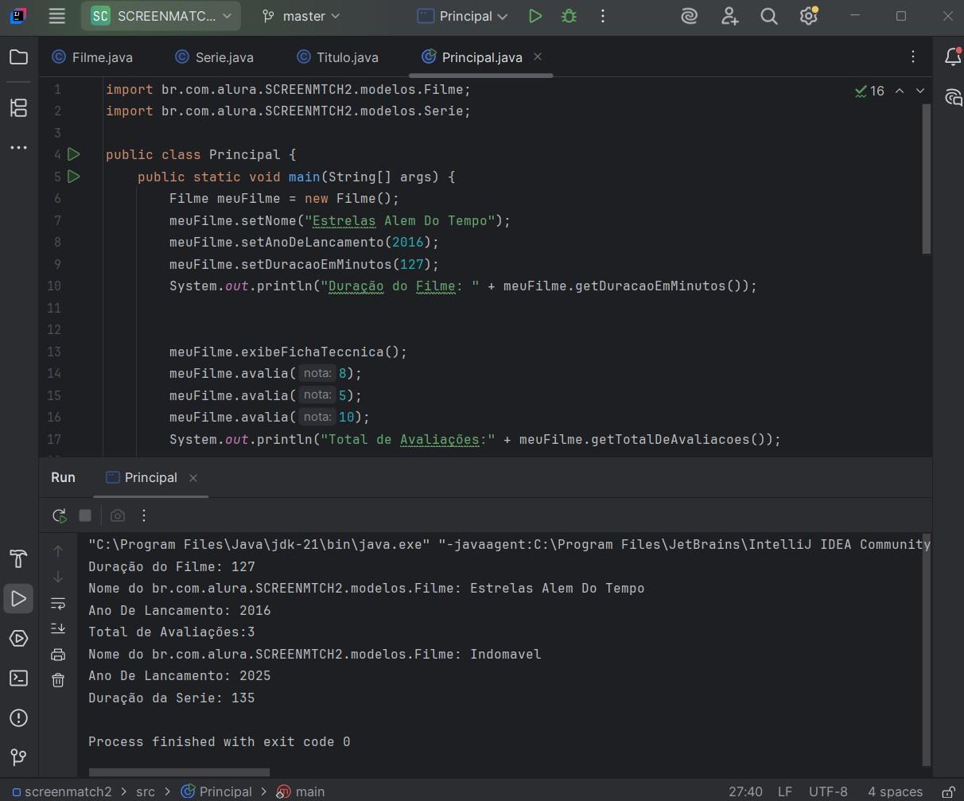The image size is (964, 801).
Task: Switch to the Titulo.java tab
Action: 338,57
